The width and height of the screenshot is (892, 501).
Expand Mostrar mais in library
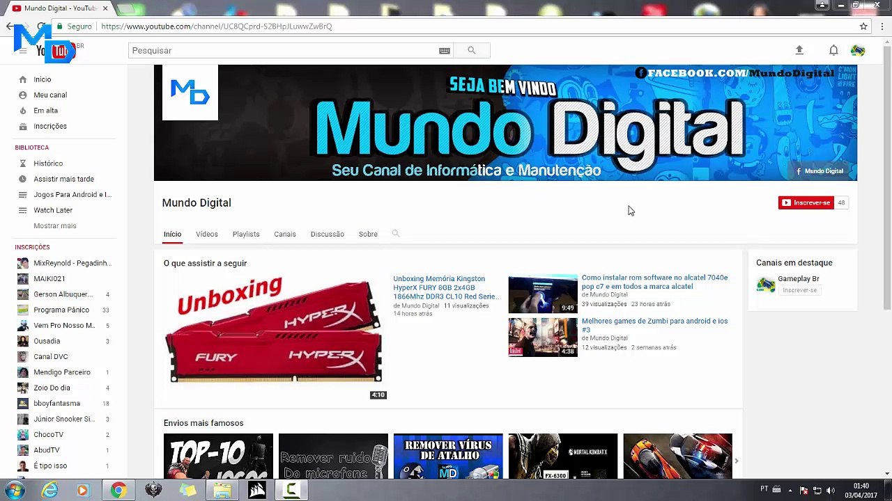tap(55, 225)
